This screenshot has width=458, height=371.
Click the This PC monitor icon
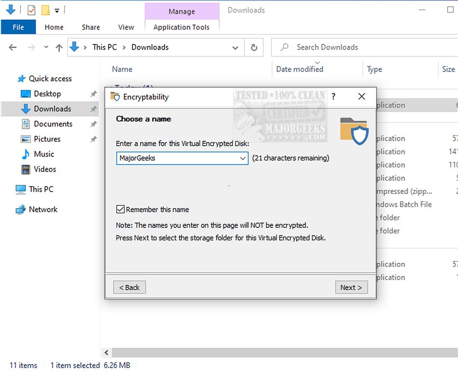[21, 189]
